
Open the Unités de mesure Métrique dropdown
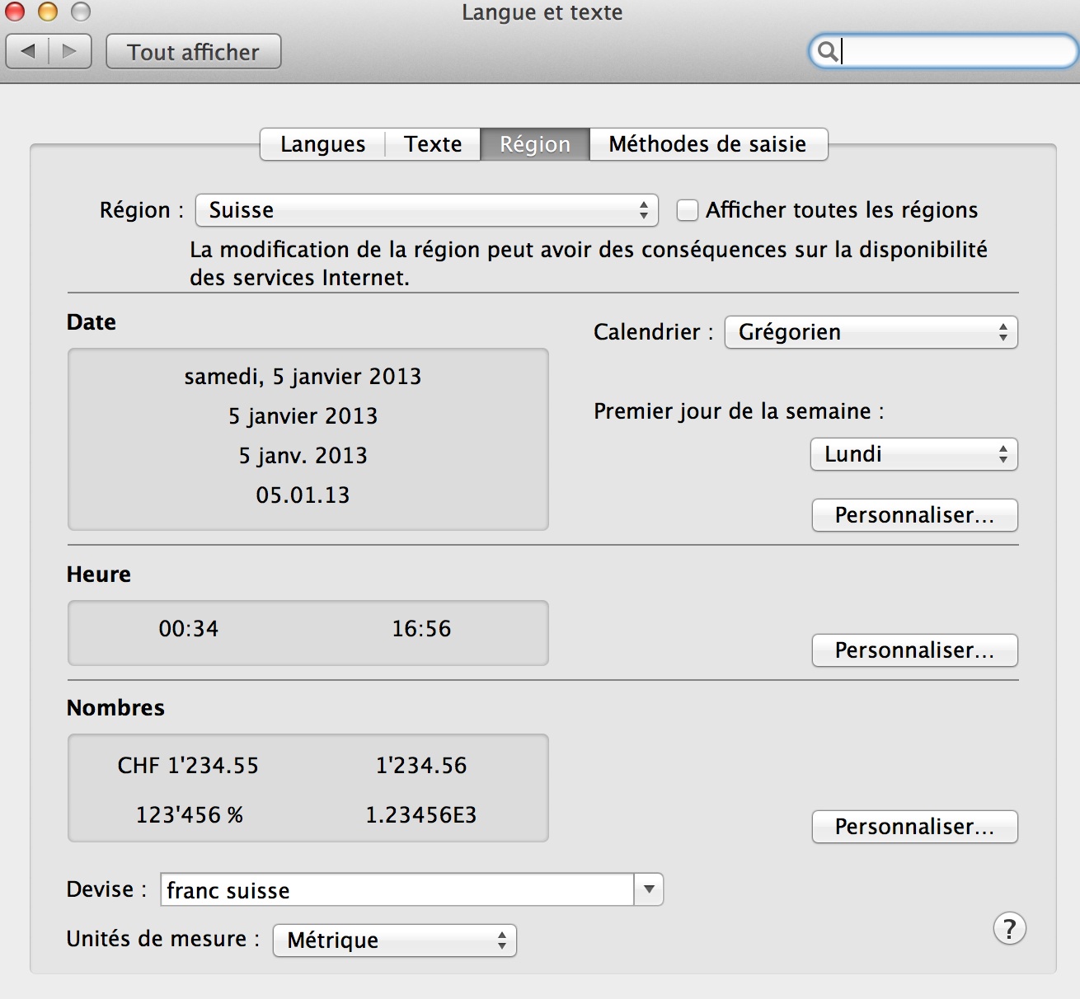(x=394, y=940)
